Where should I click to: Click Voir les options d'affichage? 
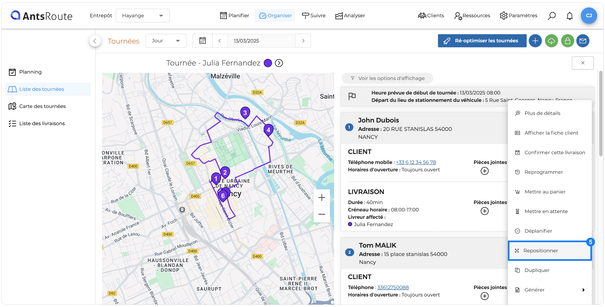(x=387, y=78)
